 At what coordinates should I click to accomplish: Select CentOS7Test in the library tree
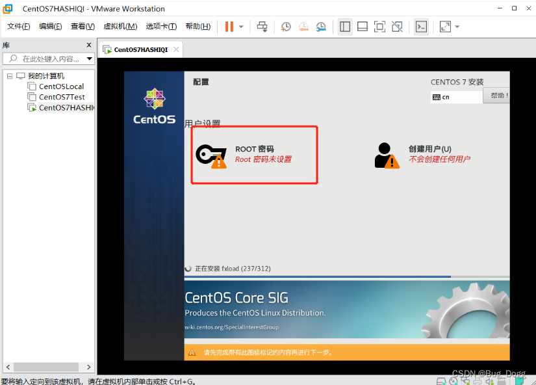click(62, 97)
